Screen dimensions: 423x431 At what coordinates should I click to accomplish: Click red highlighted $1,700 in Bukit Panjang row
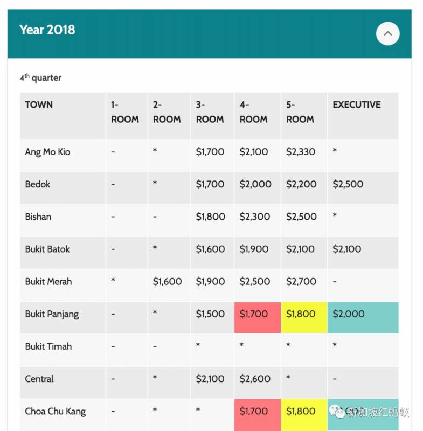[254, 314]
